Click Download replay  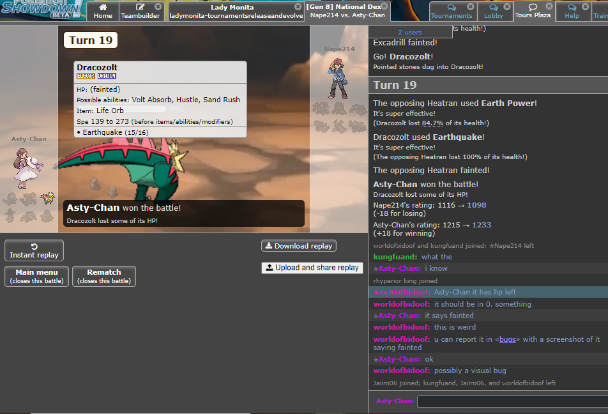click(299, 246)
